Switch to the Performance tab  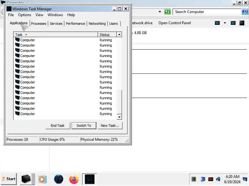pyautogui.click(x=75, y=24)
